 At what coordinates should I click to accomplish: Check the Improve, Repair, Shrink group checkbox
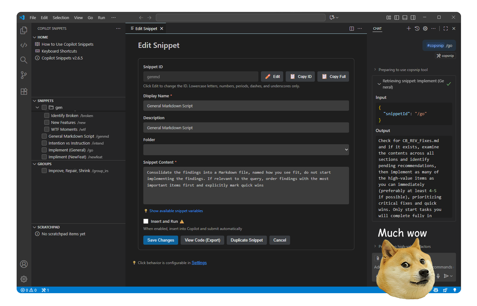[x=44, y=171]
